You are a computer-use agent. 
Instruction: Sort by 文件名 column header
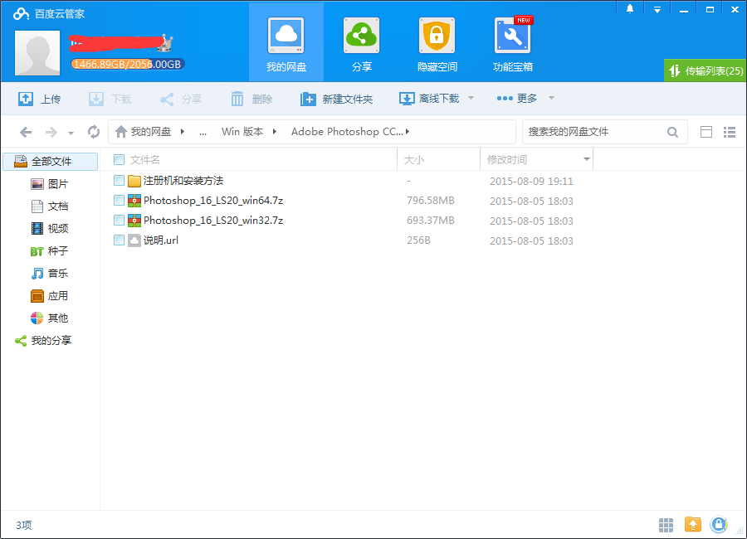point(144,159)
